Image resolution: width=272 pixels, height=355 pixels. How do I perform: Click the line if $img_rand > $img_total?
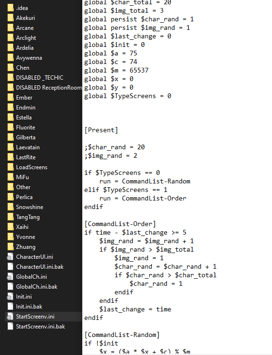click(x=147, y=249)
